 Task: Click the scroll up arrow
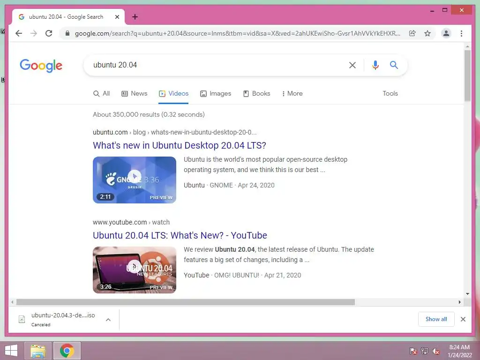pyautogui.click(x=467, y=46)
